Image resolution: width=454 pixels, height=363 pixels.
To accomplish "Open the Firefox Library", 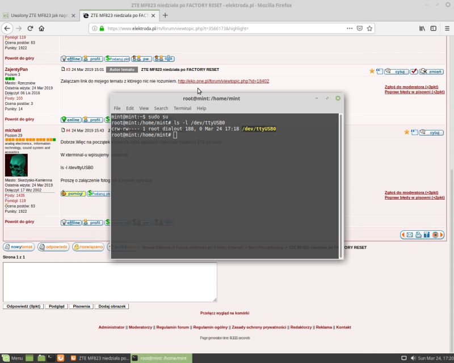I will coord(422,28).
